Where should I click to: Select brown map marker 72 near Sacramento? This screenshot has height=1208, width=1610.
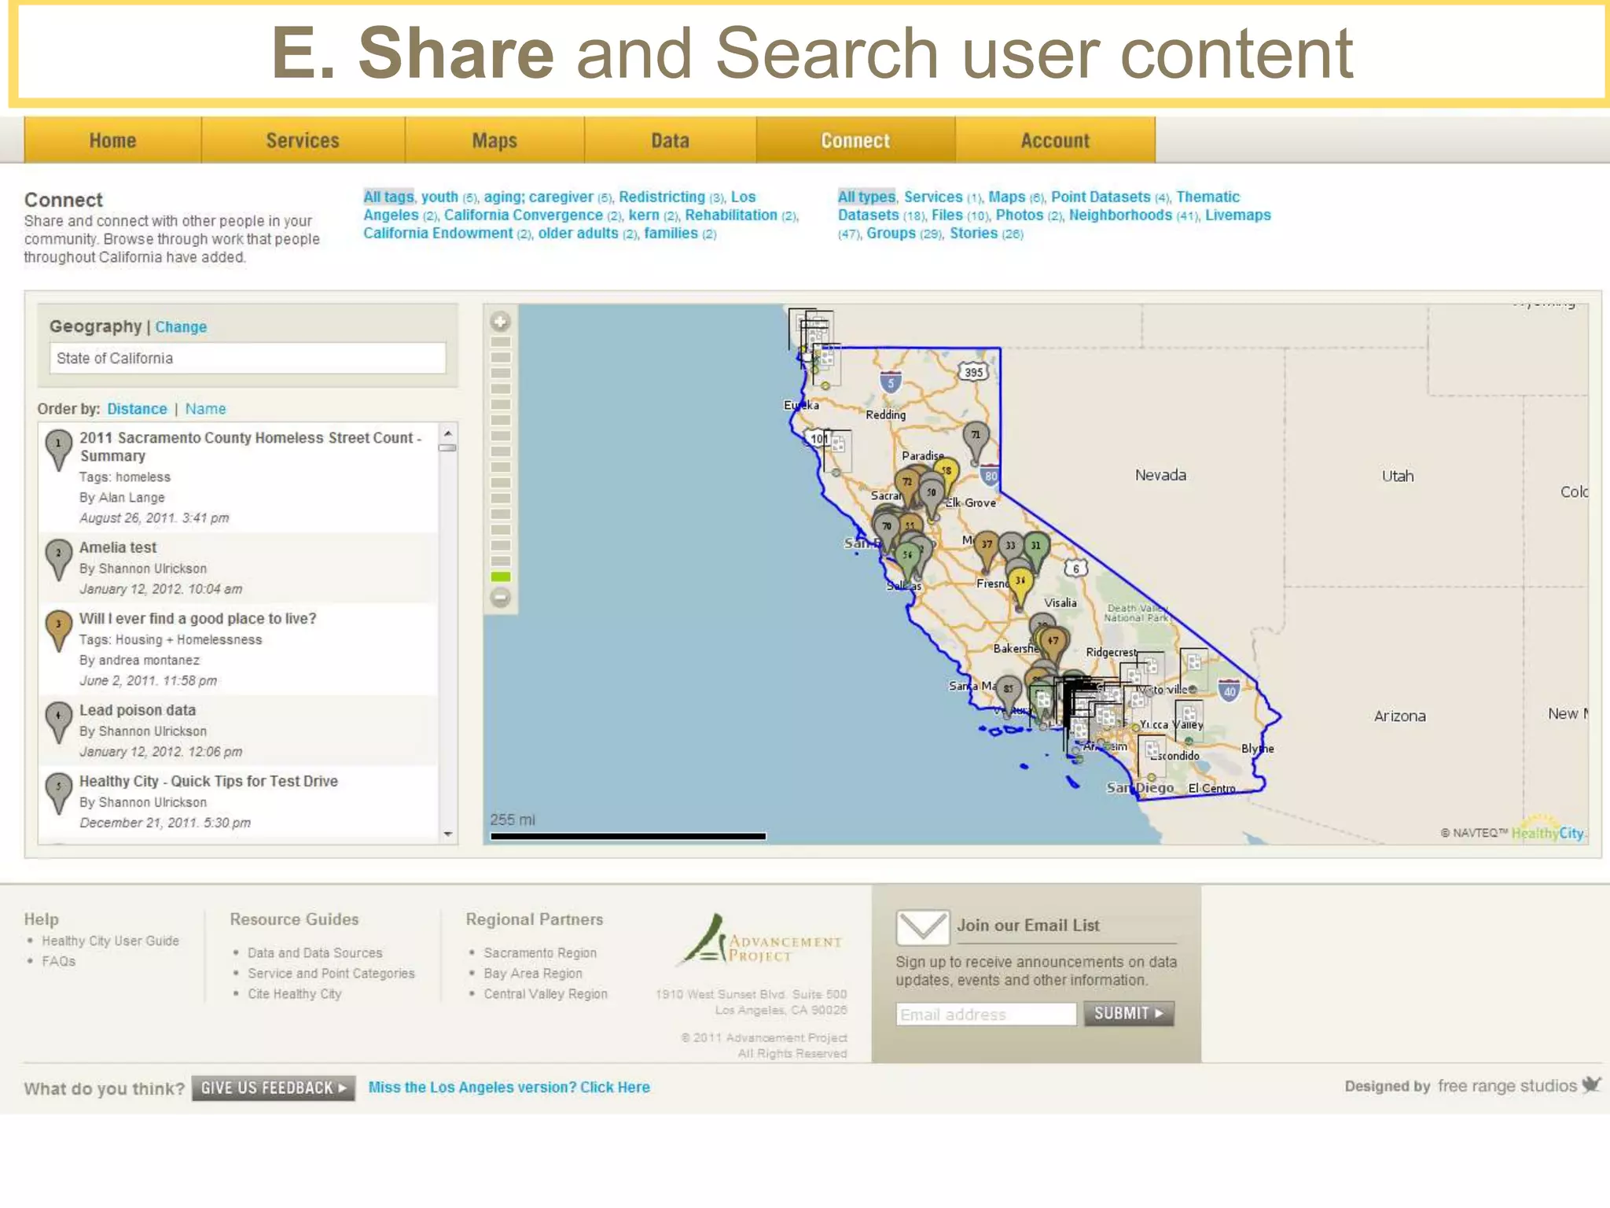(x=907, y=484)
